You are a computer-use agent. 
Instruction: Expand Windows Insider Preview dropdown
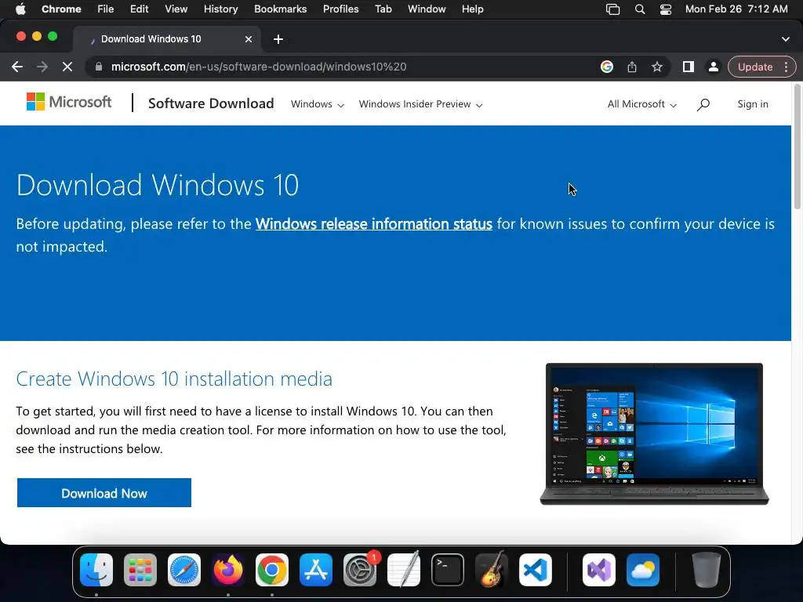[420, 104]
